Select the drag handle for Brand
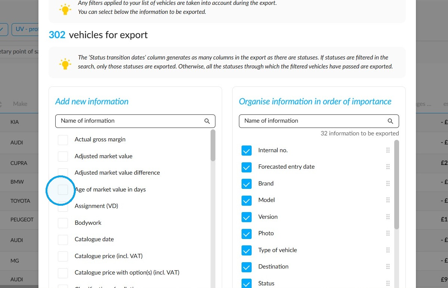 (x=388, y=184)
